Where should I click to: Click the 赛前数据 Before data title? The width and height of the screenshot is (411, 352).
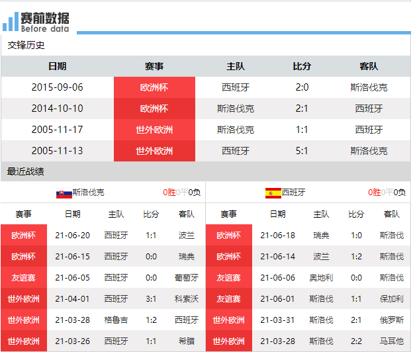pos(45,22)
